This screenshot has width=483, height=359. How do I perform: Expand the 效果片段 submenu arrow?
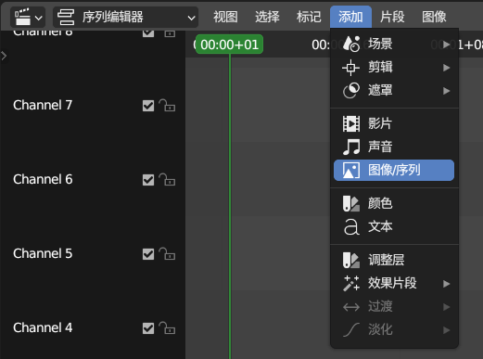(x=446, y=284)
